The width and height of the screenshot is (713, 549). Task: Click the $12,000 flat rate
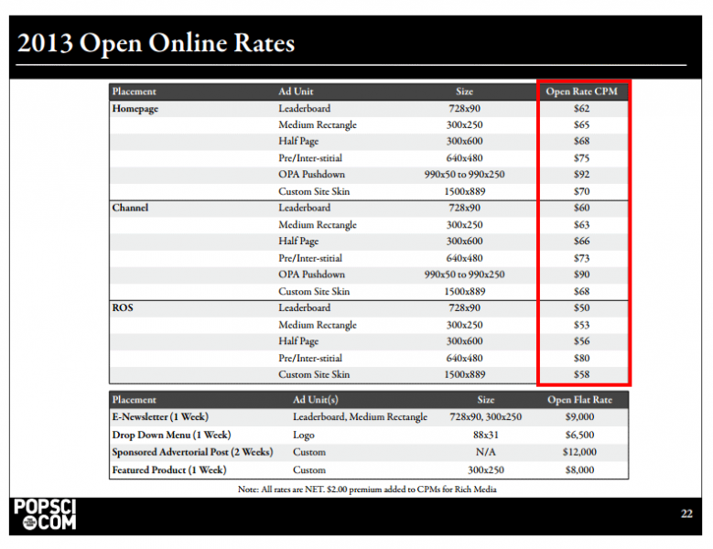pyautogui.click(x=579, y=452)
